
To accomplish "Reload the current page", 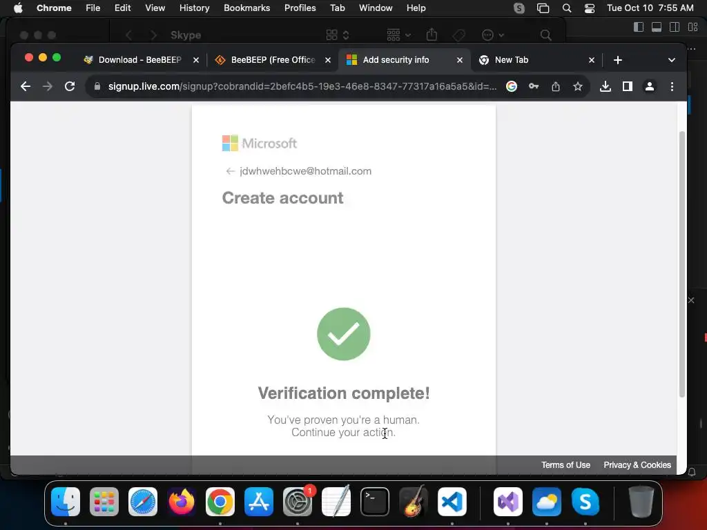I will pyautogui.click(x=70, y=86).
